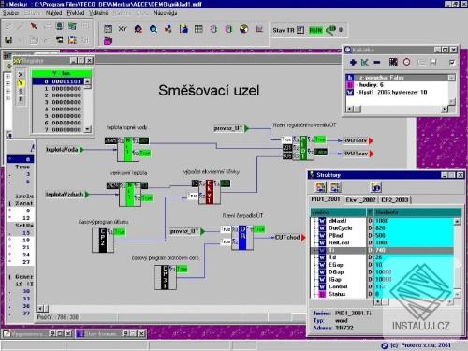Click the green RUN status button
This screenshot has height=351, width=468.
315,30
